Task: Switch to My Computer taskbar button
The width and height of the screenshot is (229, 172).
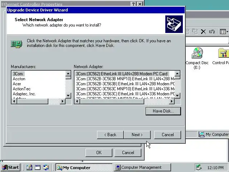Action: coord(84,167)
